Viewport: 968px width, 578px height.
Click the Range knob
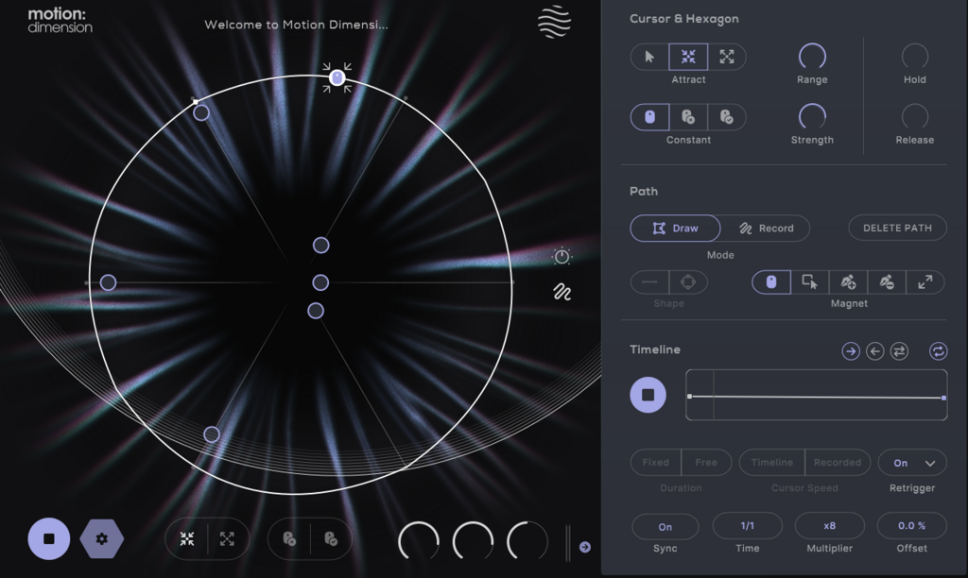[x=812, y=57]
